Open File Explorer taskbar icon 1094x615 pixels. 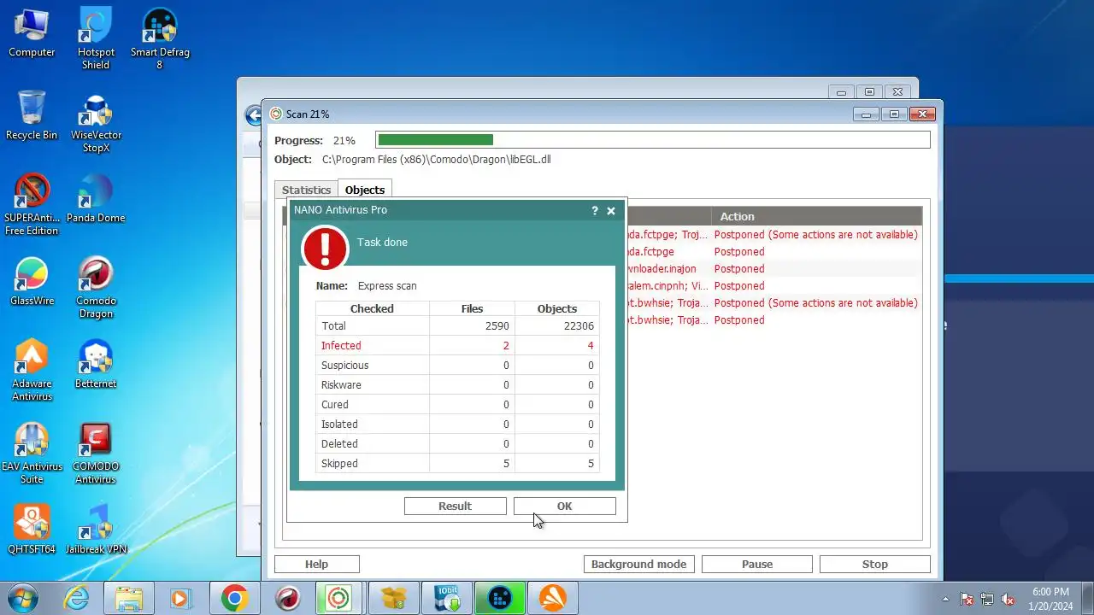pyautogui.click(x=129, y=598)
